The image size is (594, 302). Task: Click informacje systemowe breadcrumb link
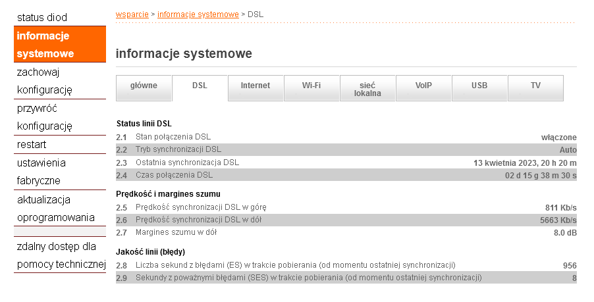click(x=198, y=13)
